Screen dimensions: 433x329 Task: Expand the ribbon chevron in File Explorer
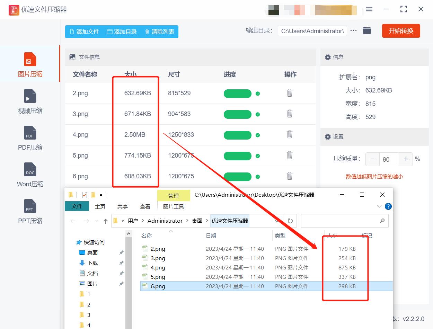[379, 206]
